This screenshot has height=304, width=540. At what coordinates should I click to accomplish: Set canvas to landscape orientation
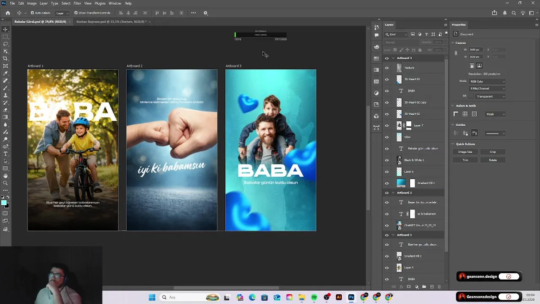pyautogui.click(x=479, y=66)
